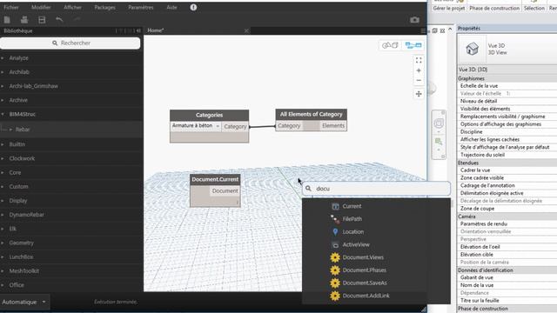Open the Automatique run mode dropdown
Image resolution: width=557 pixels, height=313 pixels.
[24, 302]
